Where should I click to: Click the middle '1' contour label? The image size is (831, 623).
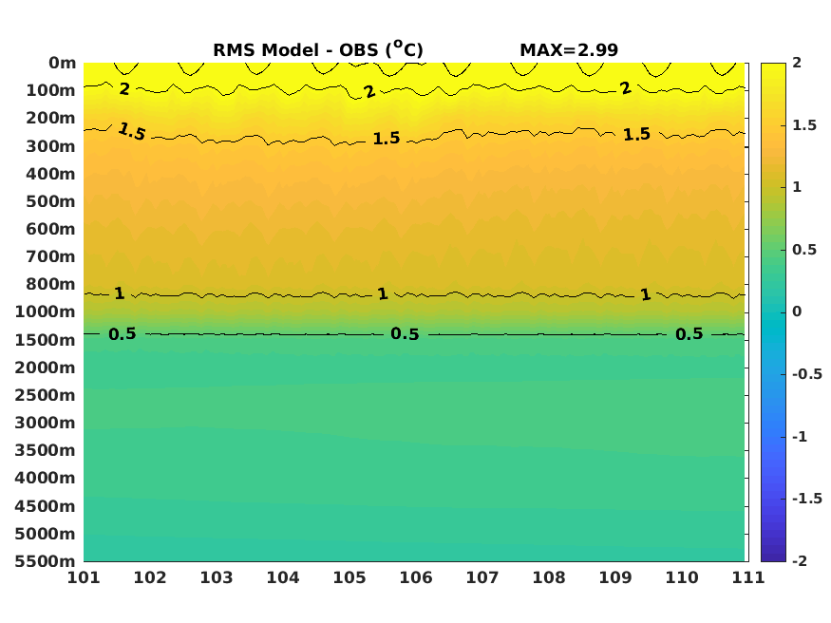click(x=383, y=294)
